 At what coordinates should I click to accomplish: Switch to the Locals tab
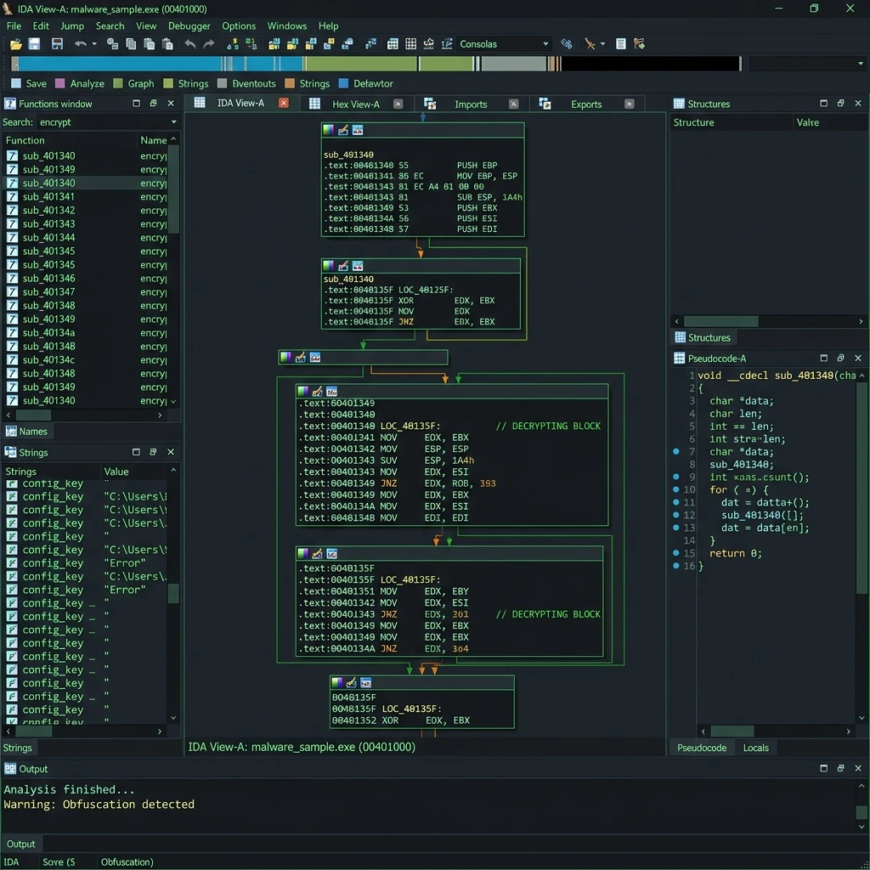pos(755,748)
